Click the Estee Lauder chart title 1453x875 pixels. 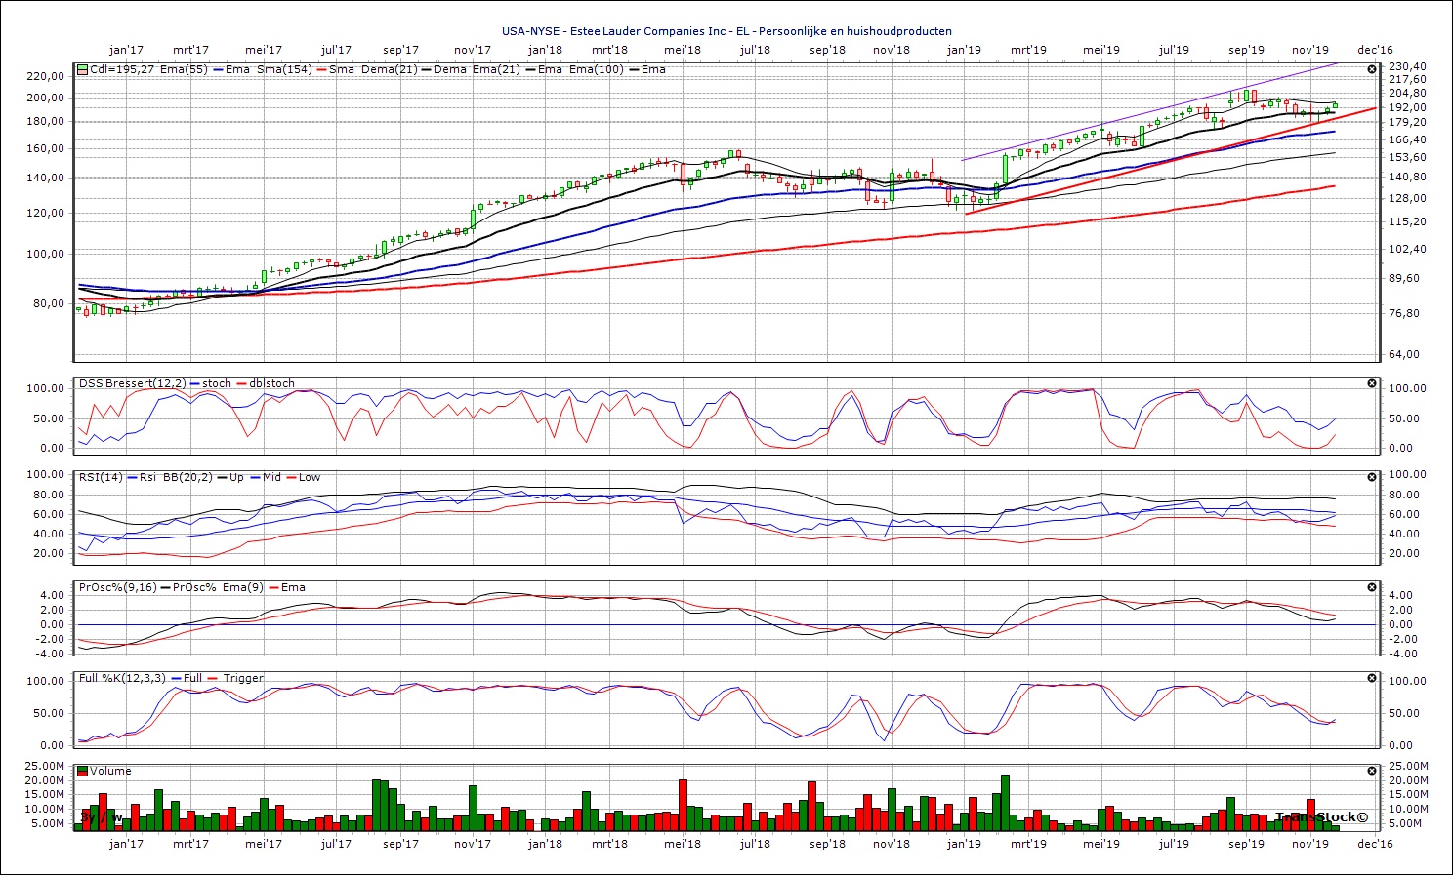(x=726, y=31)
